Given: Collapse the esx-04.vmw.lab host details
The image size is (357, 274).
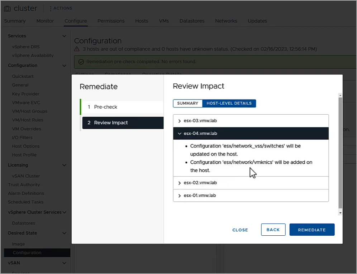Looking at the screenshot, I should (180, 134).
